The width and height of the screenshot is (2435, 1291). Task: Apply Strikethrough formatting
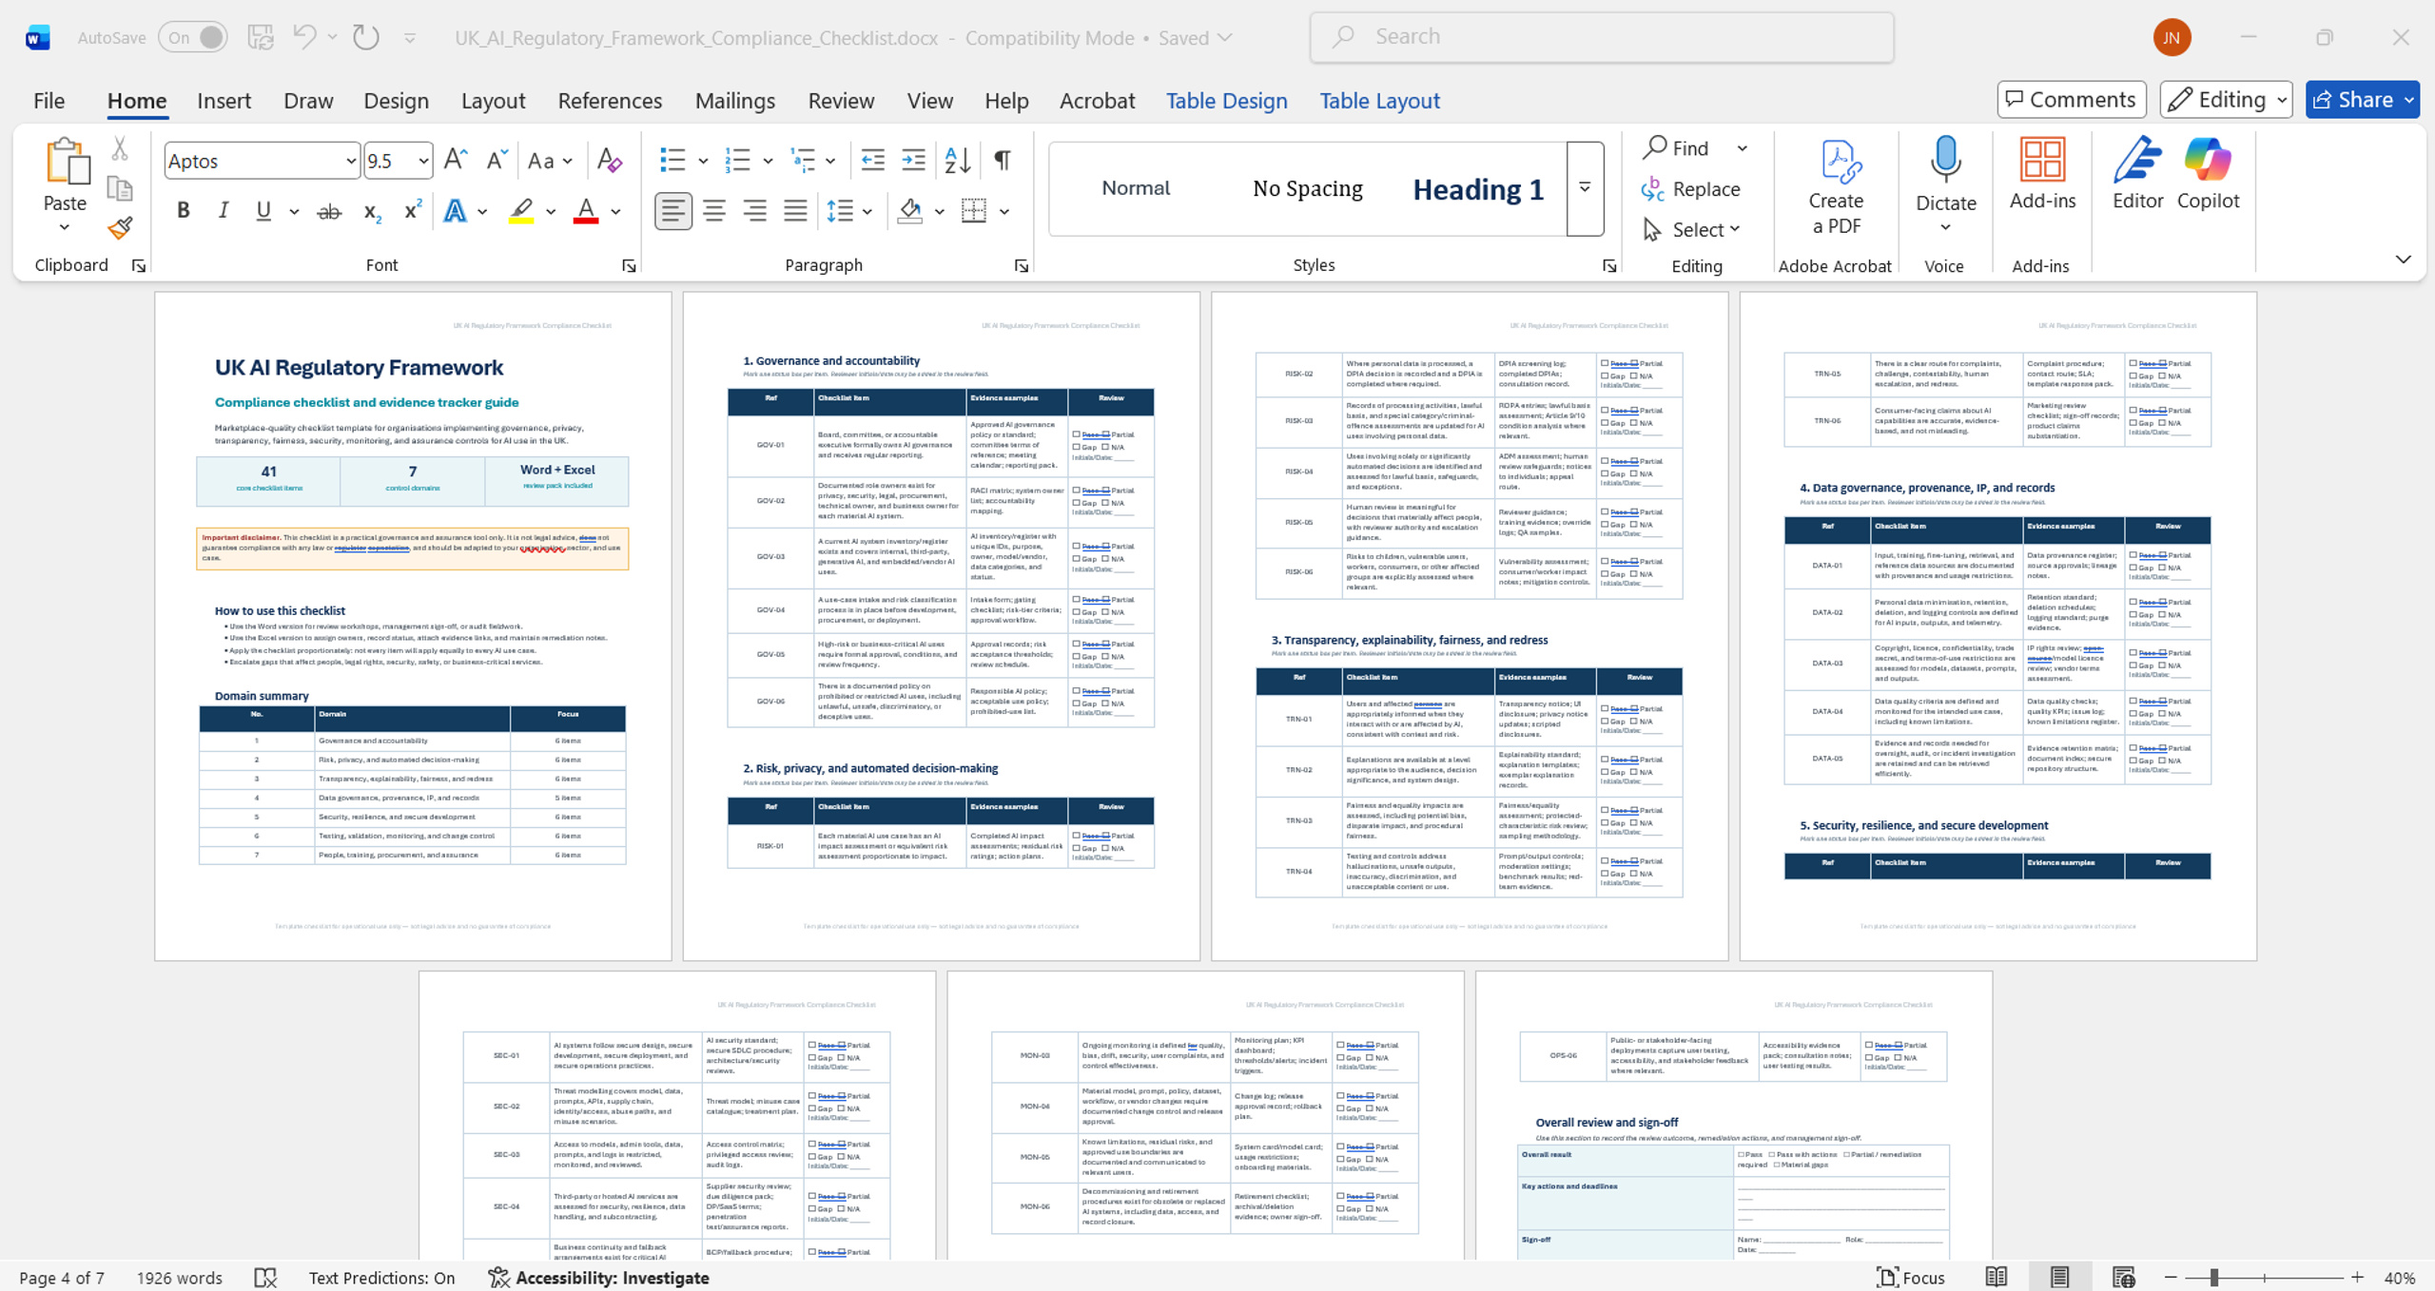click(x=329, y=211)
